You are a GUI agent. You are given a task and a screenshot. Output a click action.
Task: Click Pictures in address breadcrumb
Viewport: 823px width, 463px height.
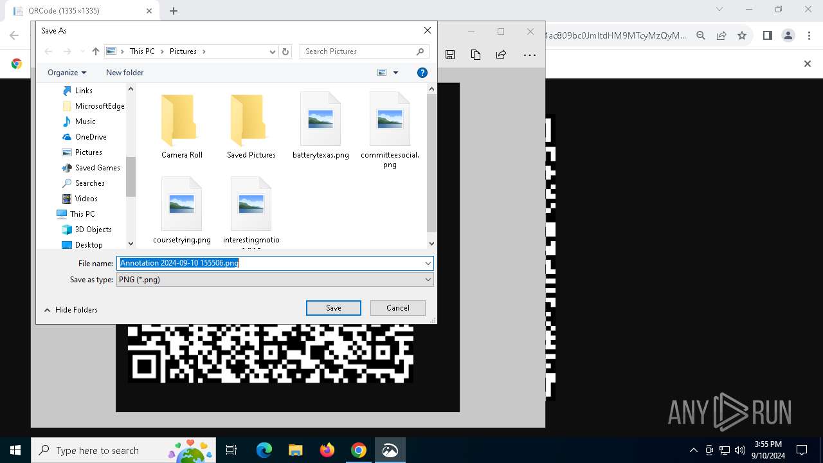pyautogui.click(x=183, y=51)
